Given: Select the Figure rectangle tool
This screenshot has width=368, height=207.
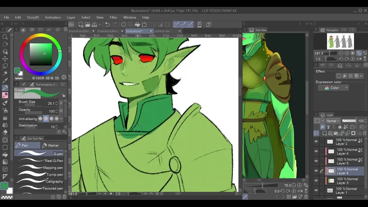Looking at the screenshot, I should (5, 147).
